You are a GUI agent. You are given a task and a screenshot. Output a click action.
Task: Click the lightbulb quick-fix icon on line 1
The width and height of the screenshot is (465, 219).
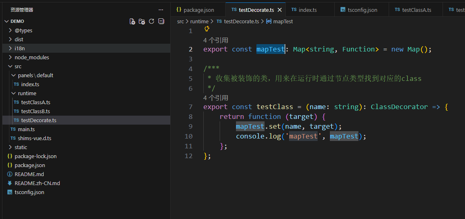207,29
